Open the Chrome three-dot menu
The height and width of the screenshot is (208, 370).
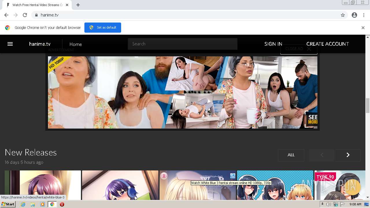(364, 15)
